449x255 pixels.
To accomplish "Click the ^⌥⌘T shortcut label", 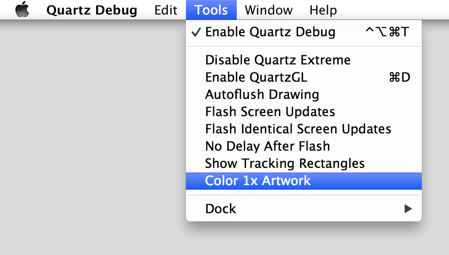I will point(387,32).
